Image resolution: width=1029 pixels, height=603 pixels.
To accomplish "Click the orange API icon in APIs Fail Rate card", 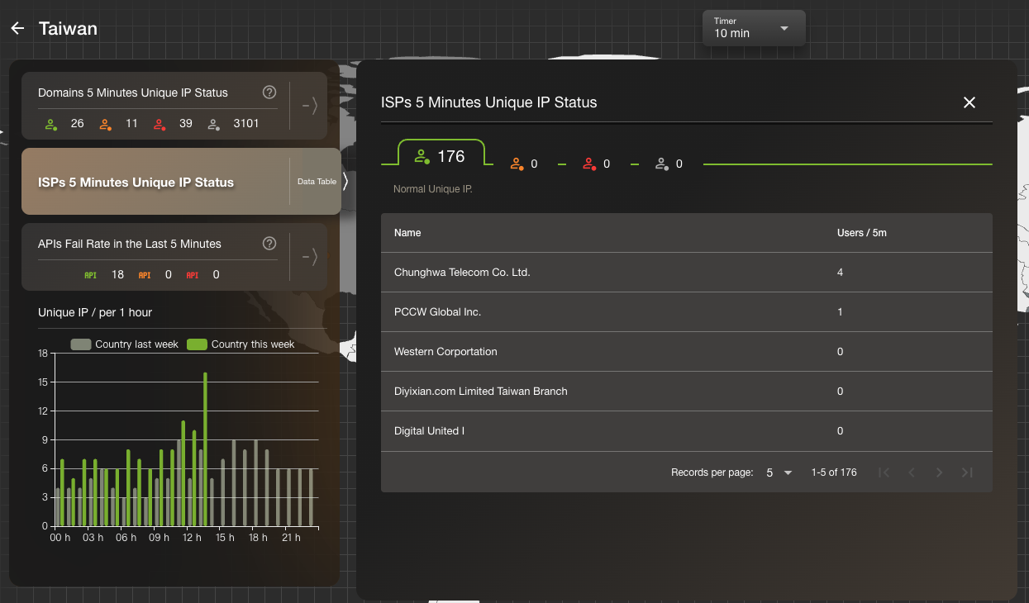I will [x=145, y=275].
